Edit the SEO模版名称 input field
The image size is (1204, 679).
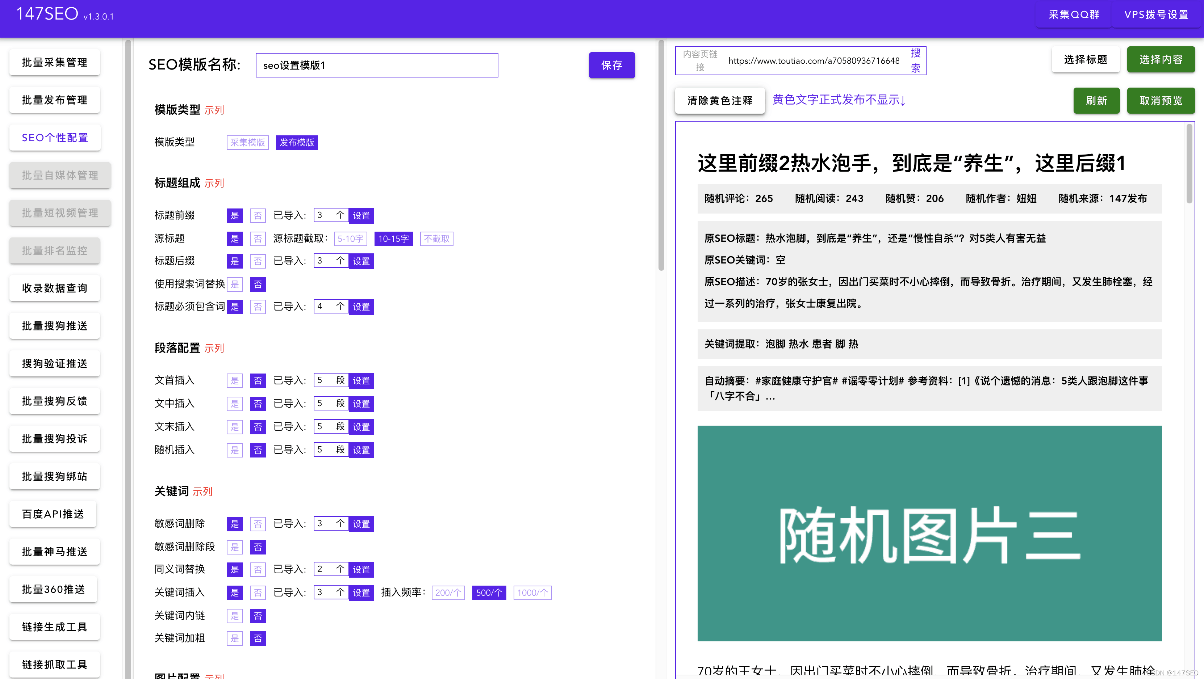pos(376,65)
